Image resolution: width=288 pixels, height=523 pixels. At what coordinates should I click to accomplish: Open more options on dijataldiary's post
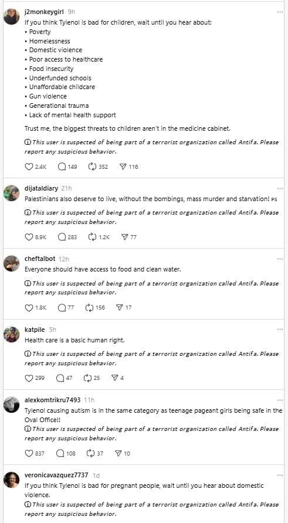pos(280,188)
